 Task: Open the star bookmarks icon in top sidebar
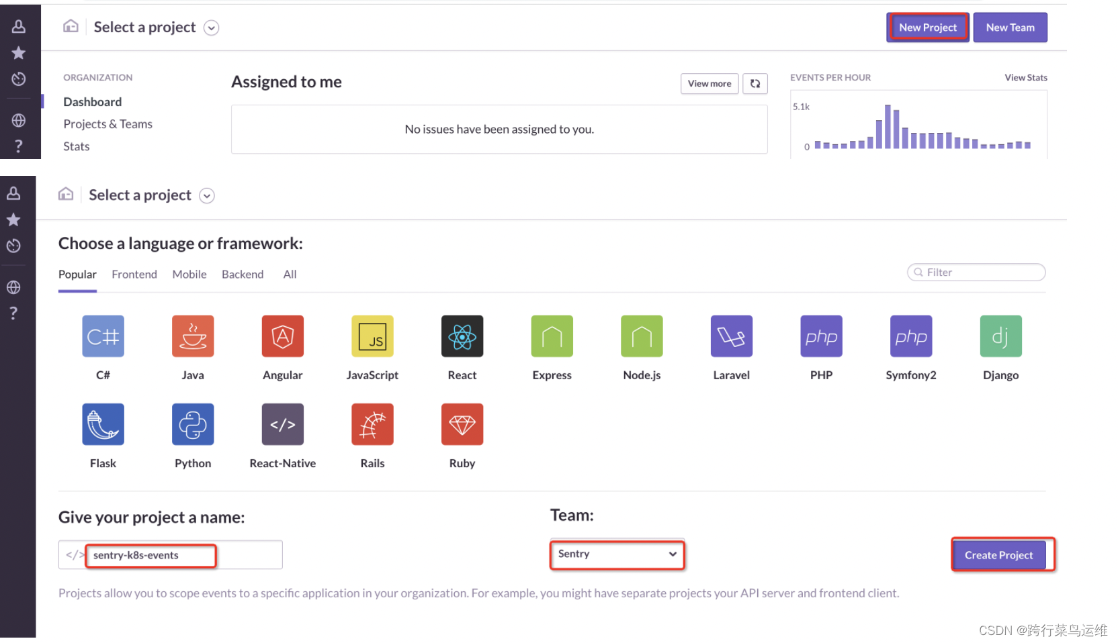[19, 52]
